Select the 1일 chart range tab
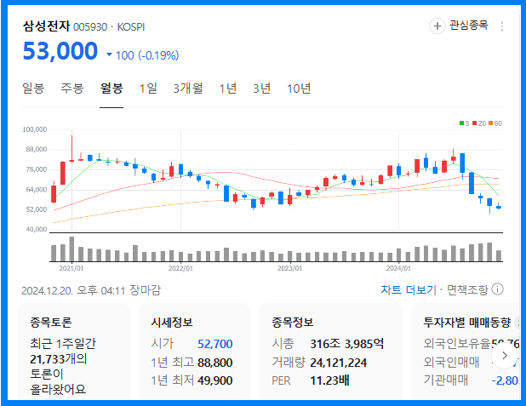526x406 pixels. point(148,89)
